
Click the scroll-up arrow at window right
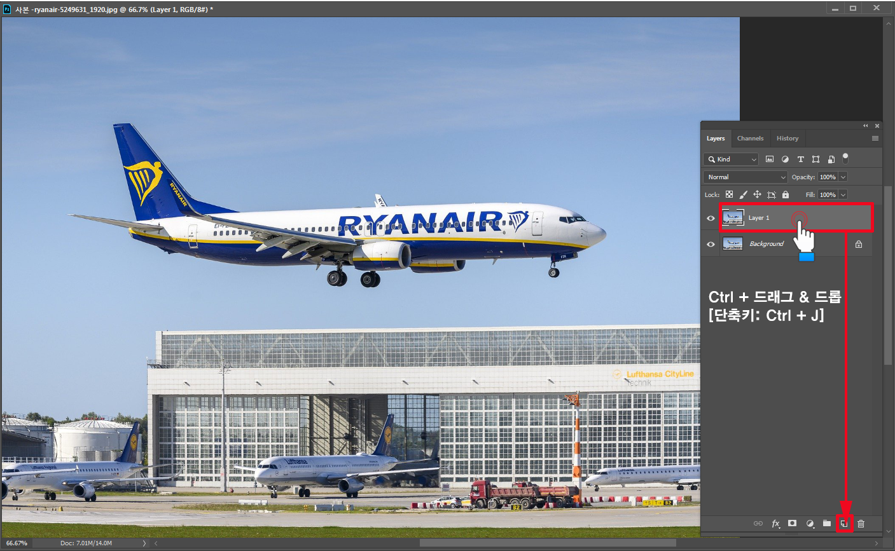pos(889,22)
